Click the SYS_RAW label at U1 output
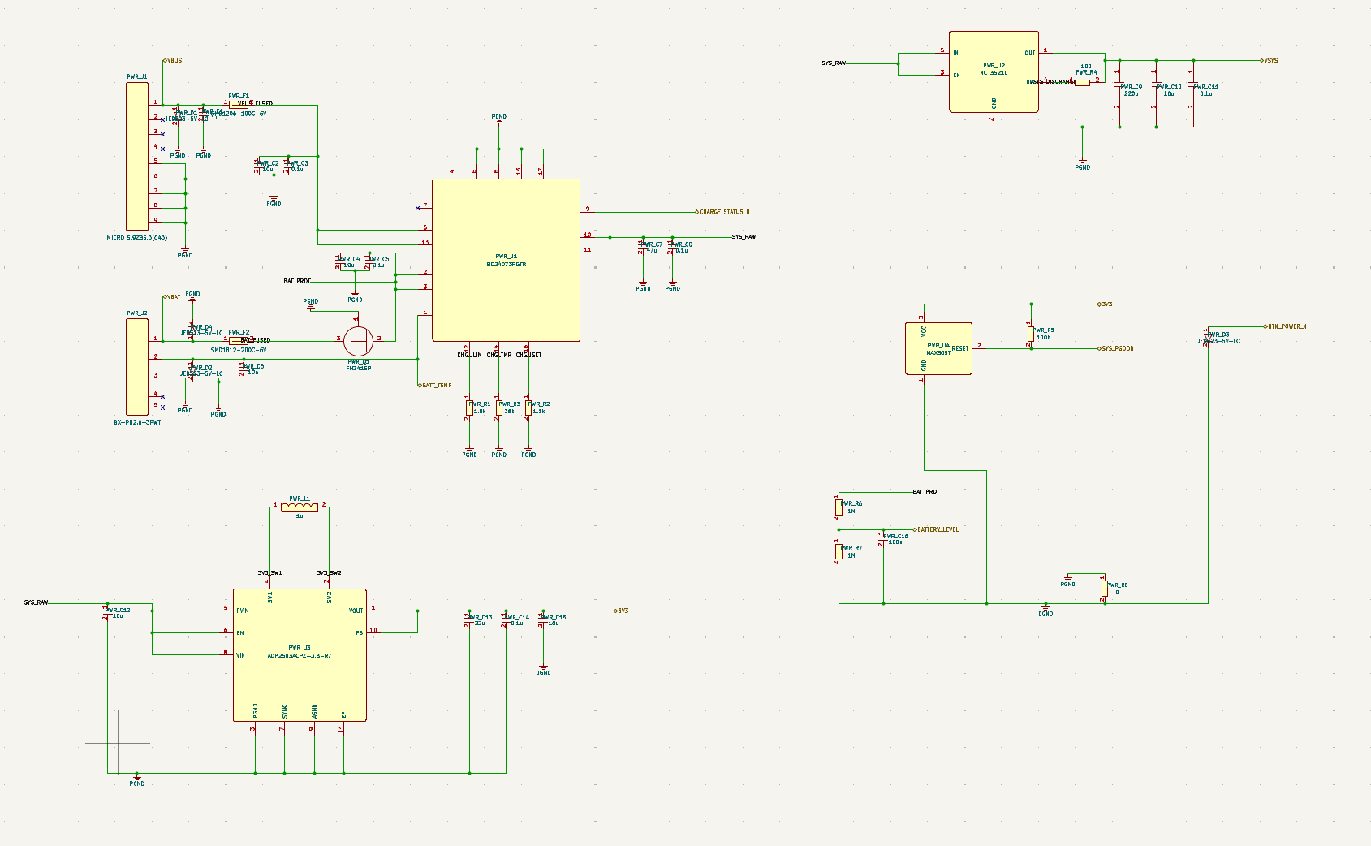 point(744,236)
